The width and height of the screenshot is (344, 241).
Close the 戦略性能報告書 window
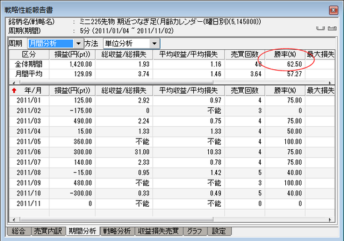(x=333, y=10)
